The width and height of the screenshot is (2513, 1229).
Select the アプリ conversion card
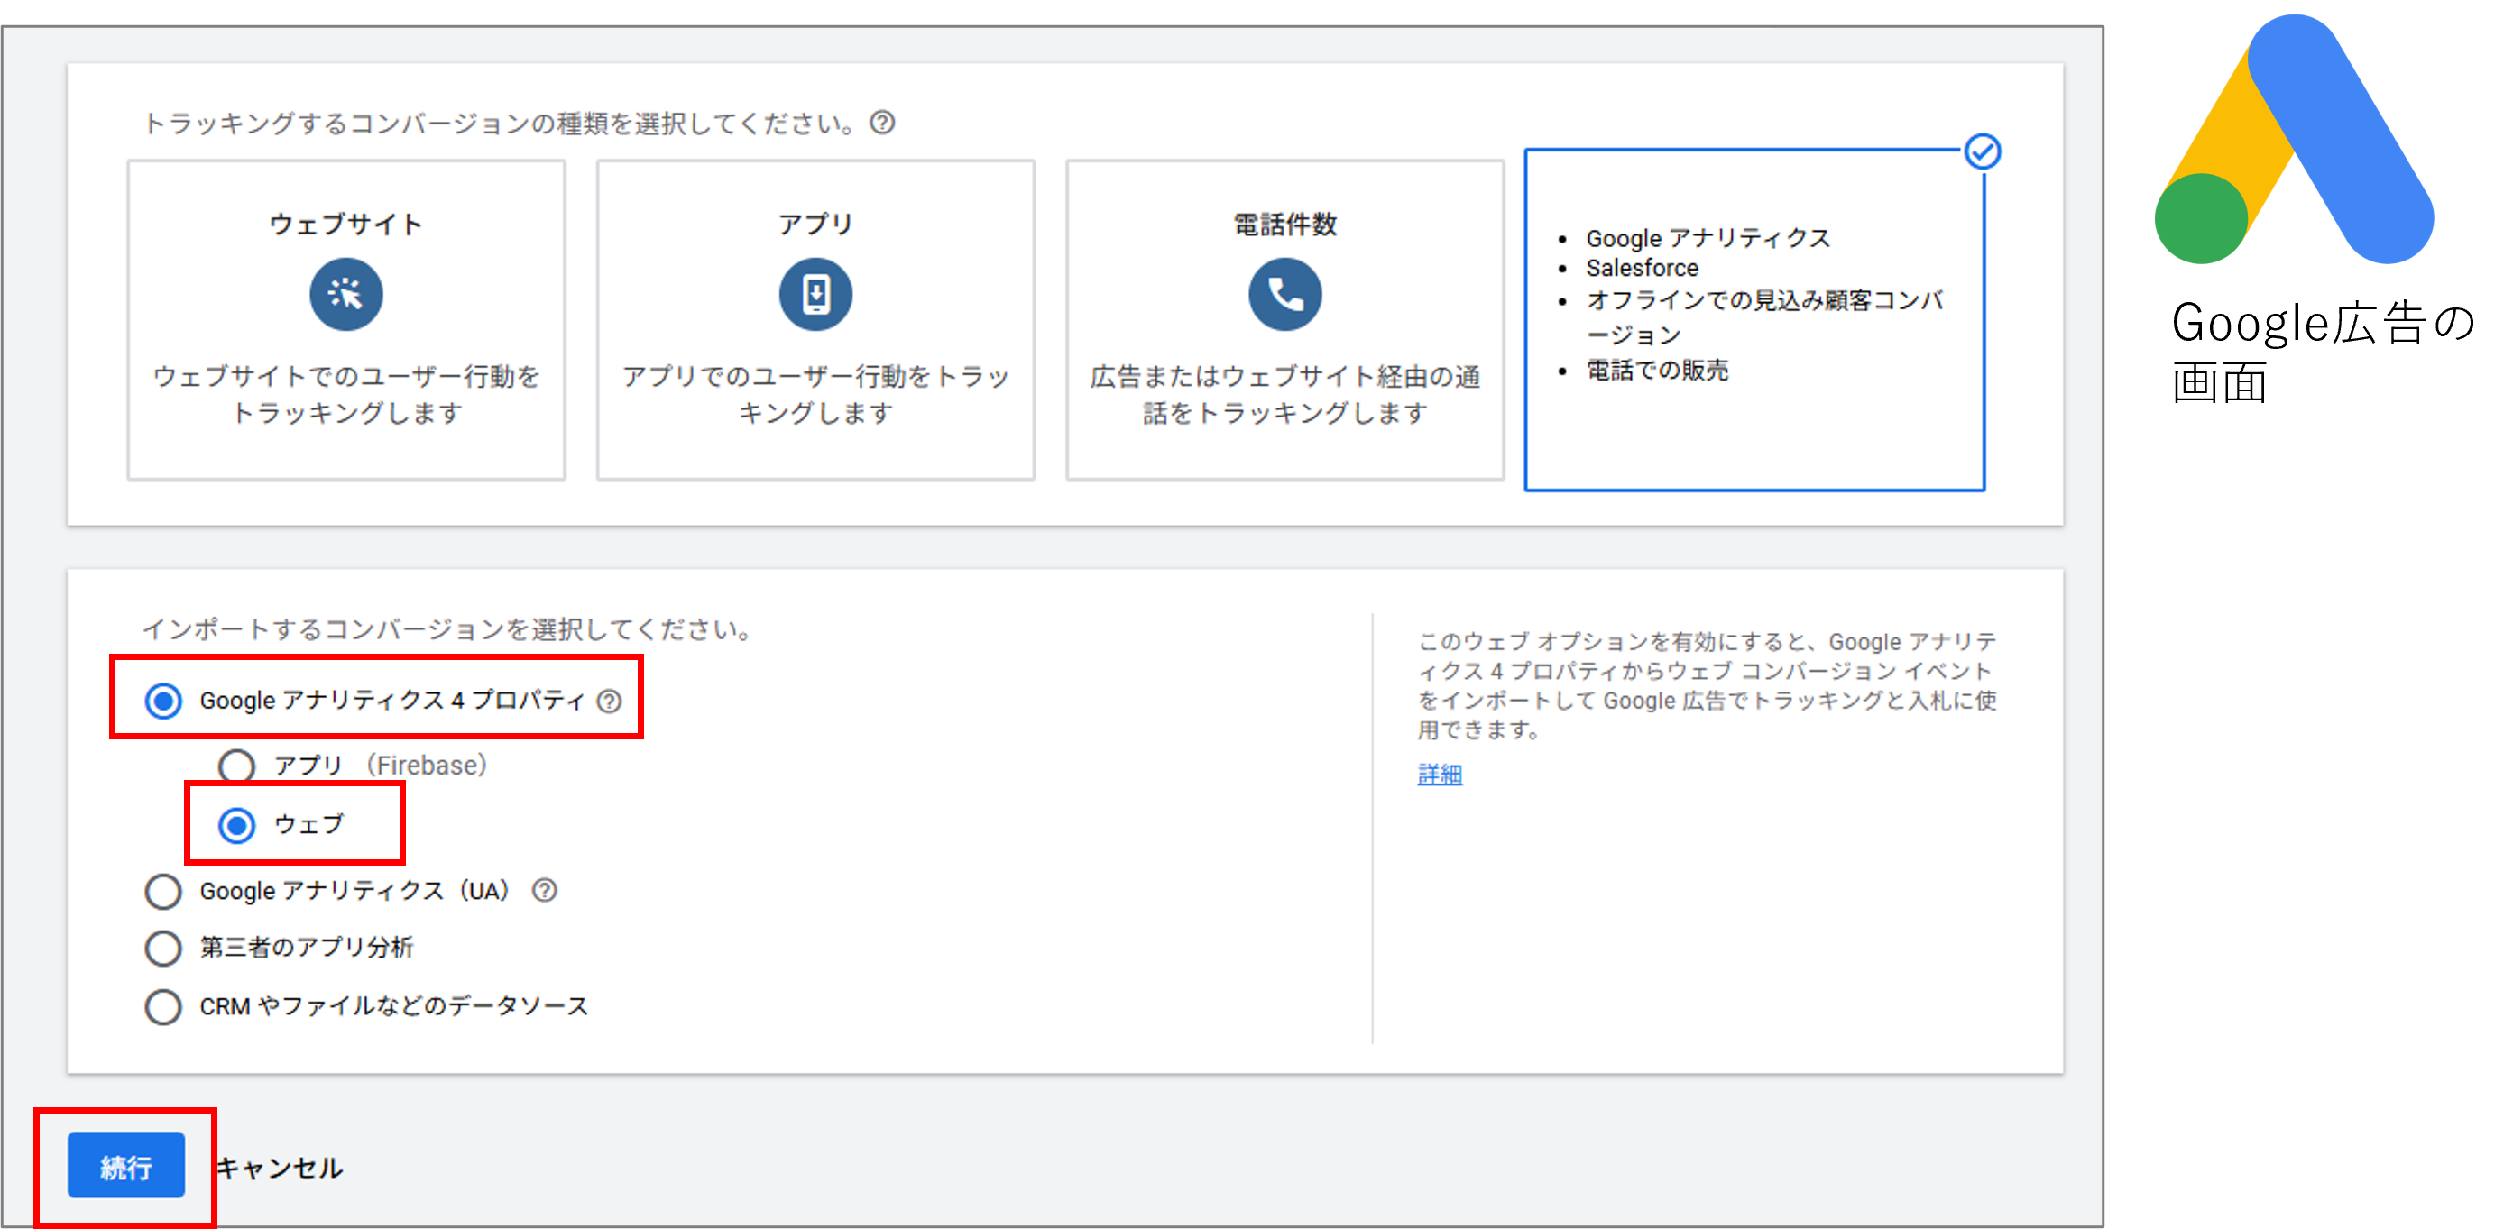coord(815,320)
